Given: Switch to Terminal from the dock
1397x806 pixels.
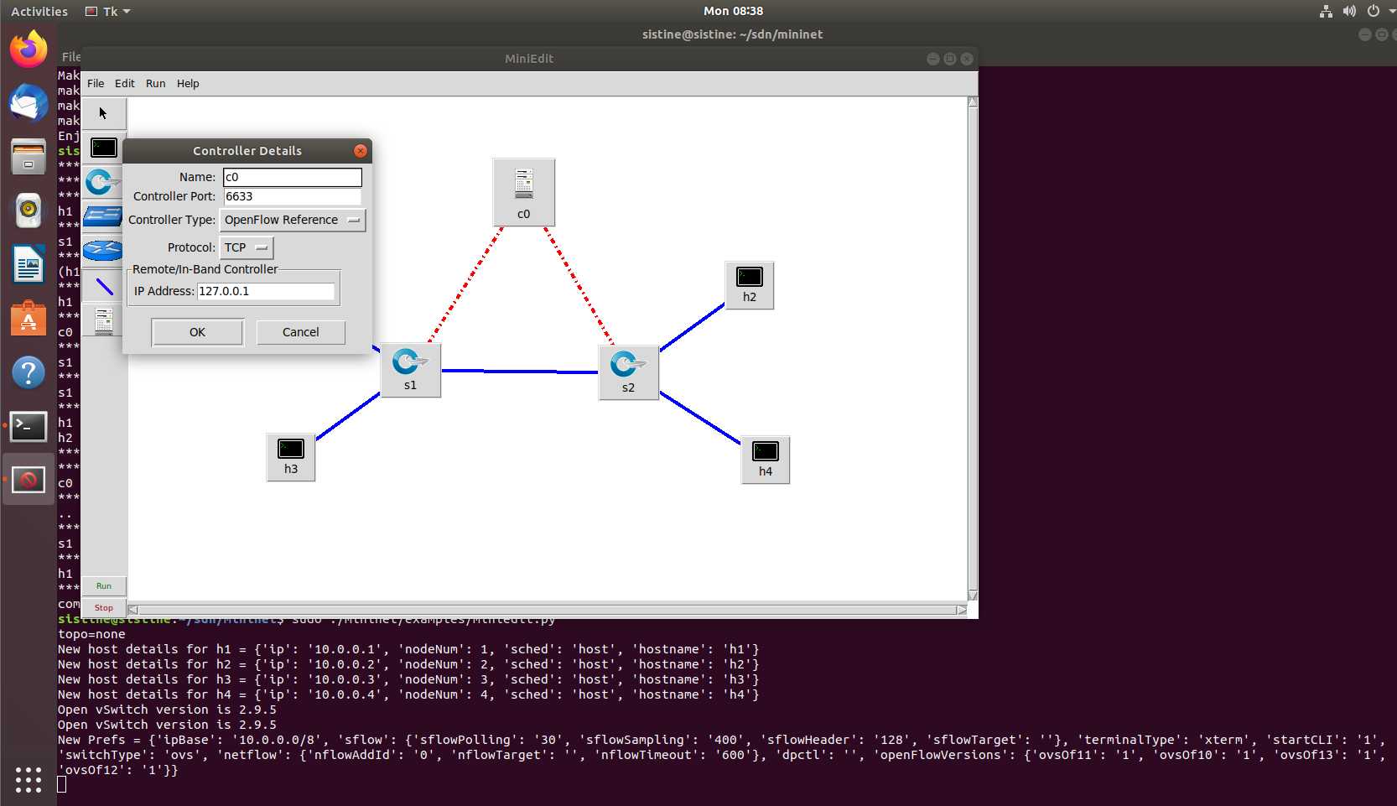Looking at the screenshot, I should (x=29, y=426).
